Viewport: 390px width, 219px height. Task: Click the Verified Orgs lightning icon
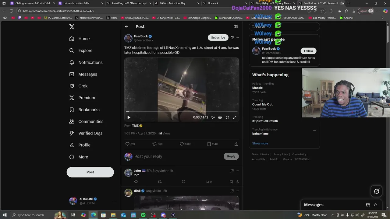pyautogui.click(x=72, y=133)
